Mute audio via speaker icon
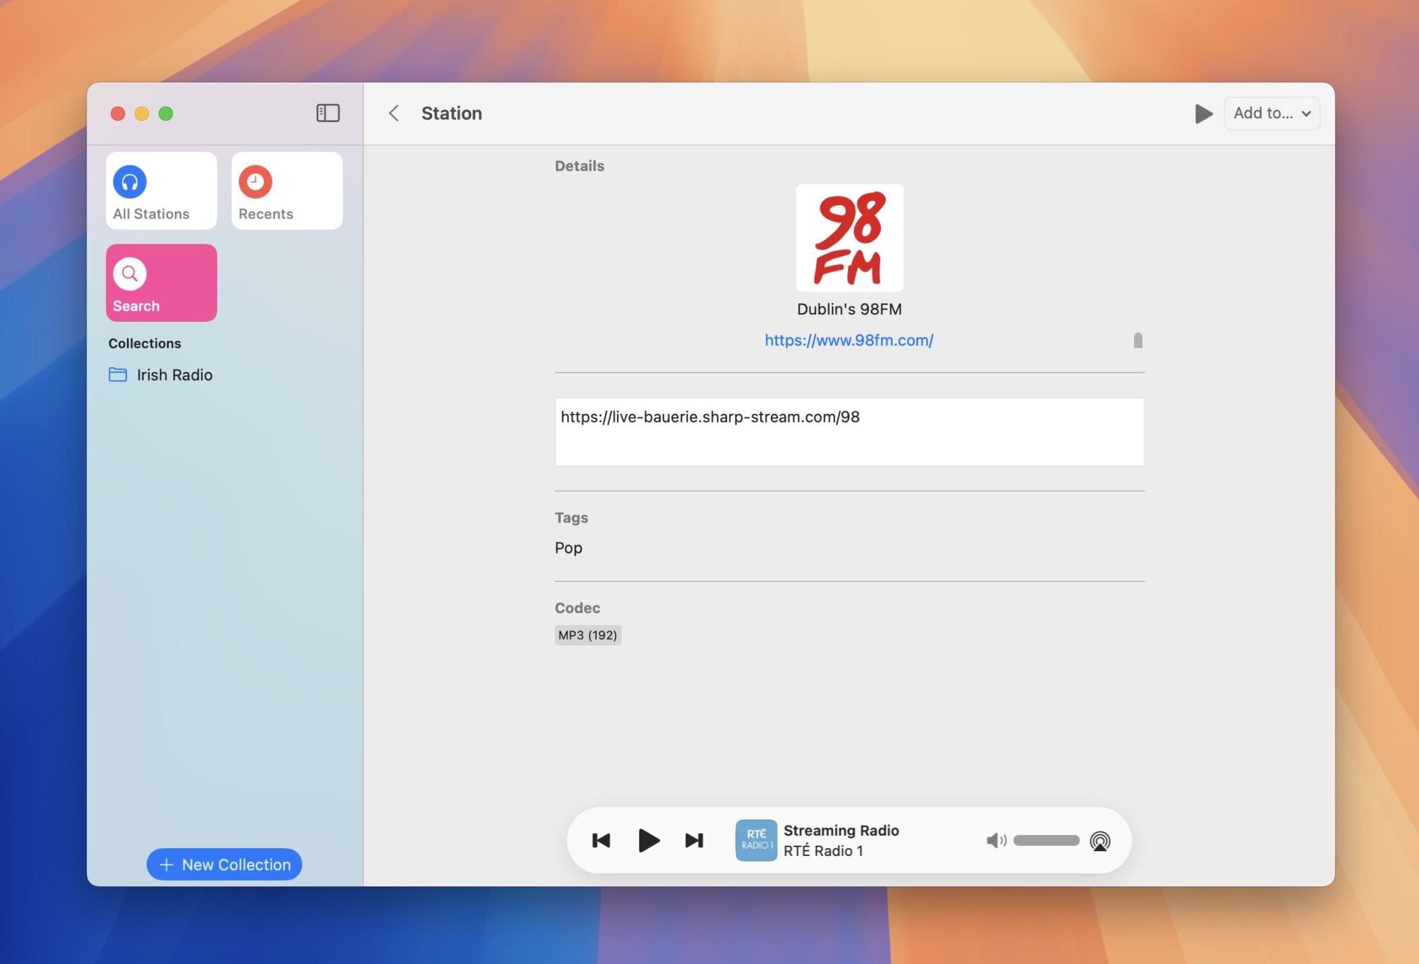The width and height of the screenshot is (1419, 964). point(996,840)
